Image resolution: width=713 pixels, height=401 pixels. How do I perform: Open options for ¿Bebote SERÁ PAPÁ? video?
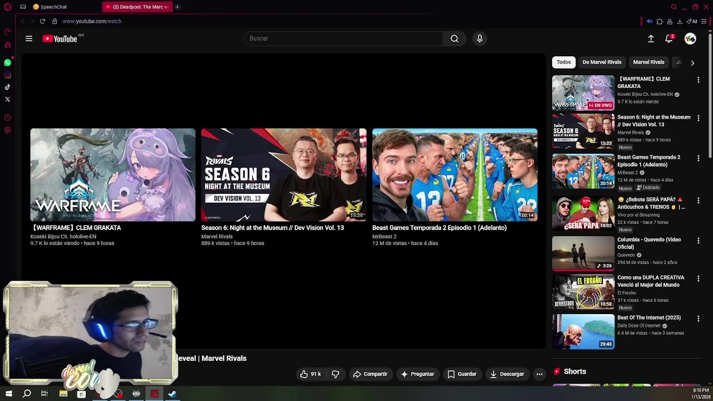pos(698,200)
